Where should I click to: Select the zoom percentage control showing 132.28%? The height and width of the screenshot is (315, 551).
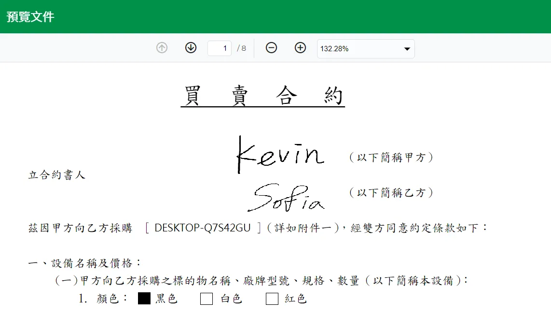365,48
